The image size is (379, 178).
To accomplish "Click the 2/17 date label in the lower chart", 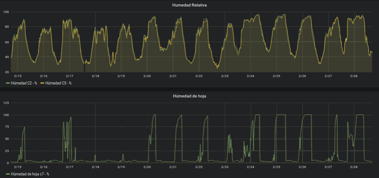I will (x=69, y=167).
